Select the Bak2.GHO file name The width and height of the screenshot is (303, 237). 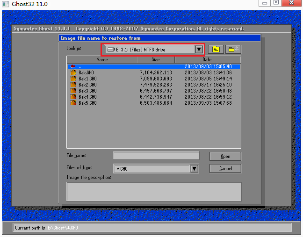[x=87, y=85]
